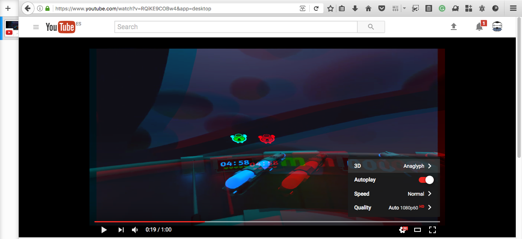Open the YouTube guide hamburger menu

[x=36, y=27]
